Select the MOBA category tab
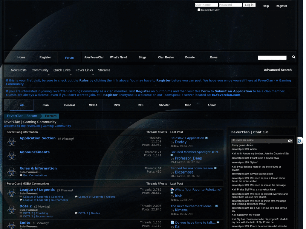 (93, 105)
